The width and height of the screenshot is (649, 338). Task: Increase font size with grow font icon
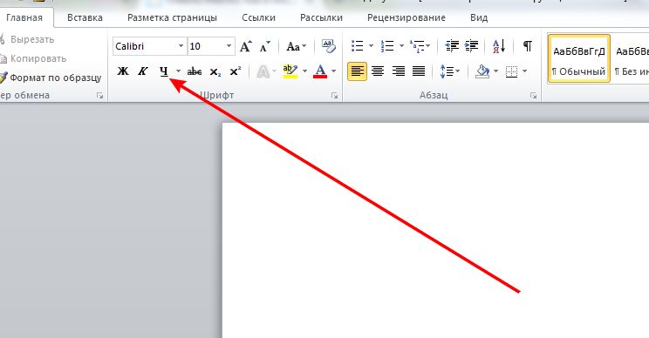point(246,46)
